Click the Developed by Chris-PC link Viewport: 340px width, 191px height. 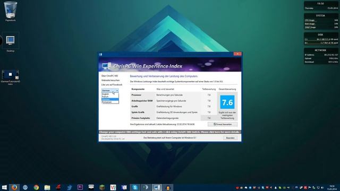tap(113, 139)
